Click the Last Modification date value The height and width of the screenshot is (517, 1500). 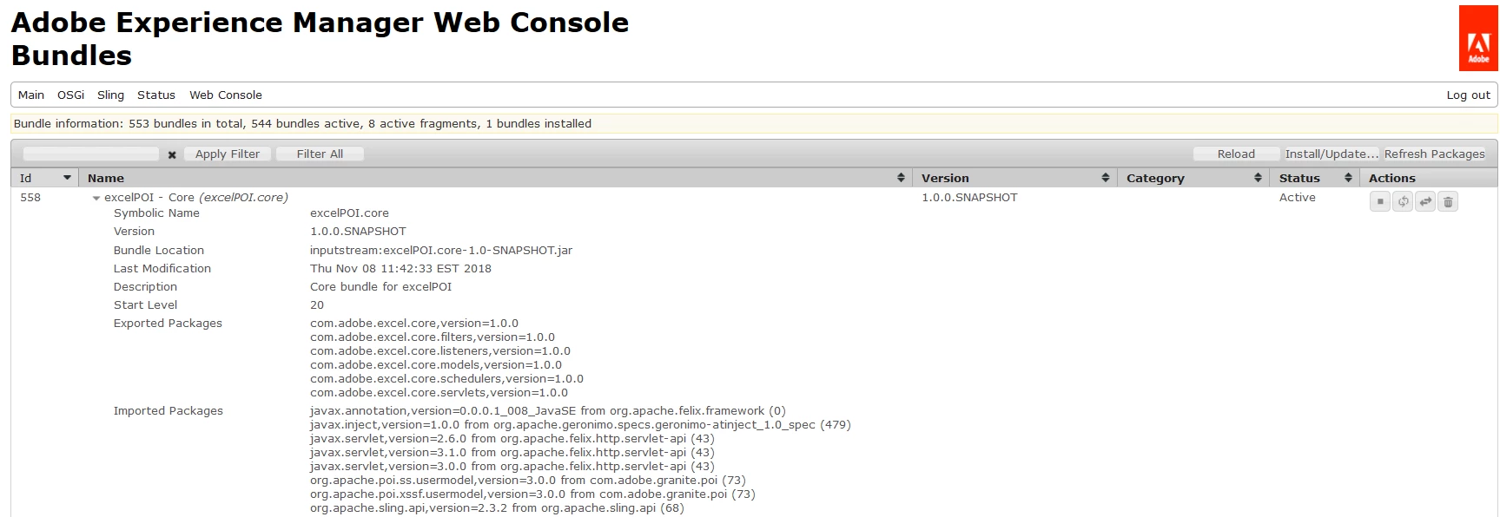coord(400,269)
